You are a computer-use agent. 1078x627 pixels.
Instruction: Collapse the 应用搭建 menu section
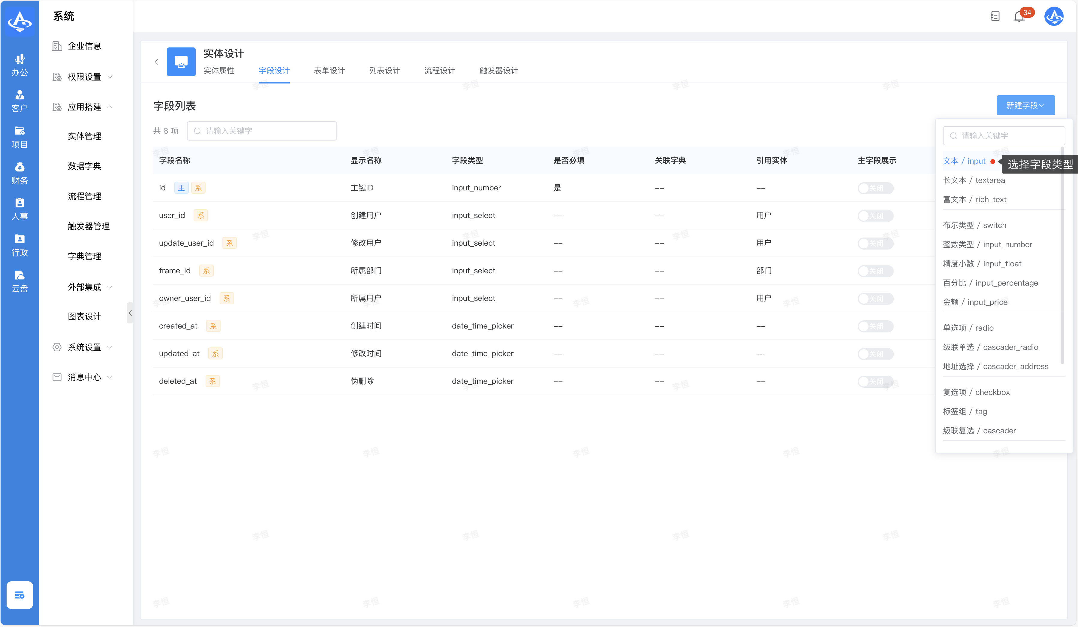pos(84,107)
